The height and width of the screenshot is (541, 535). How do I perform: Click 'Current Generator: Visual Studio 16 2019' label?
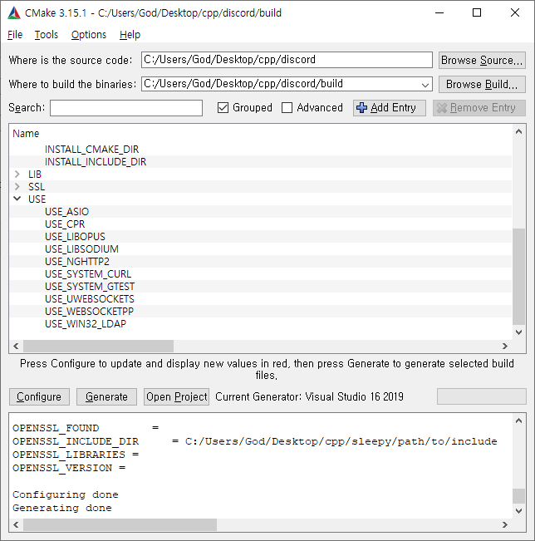click(x=309, y=396)
